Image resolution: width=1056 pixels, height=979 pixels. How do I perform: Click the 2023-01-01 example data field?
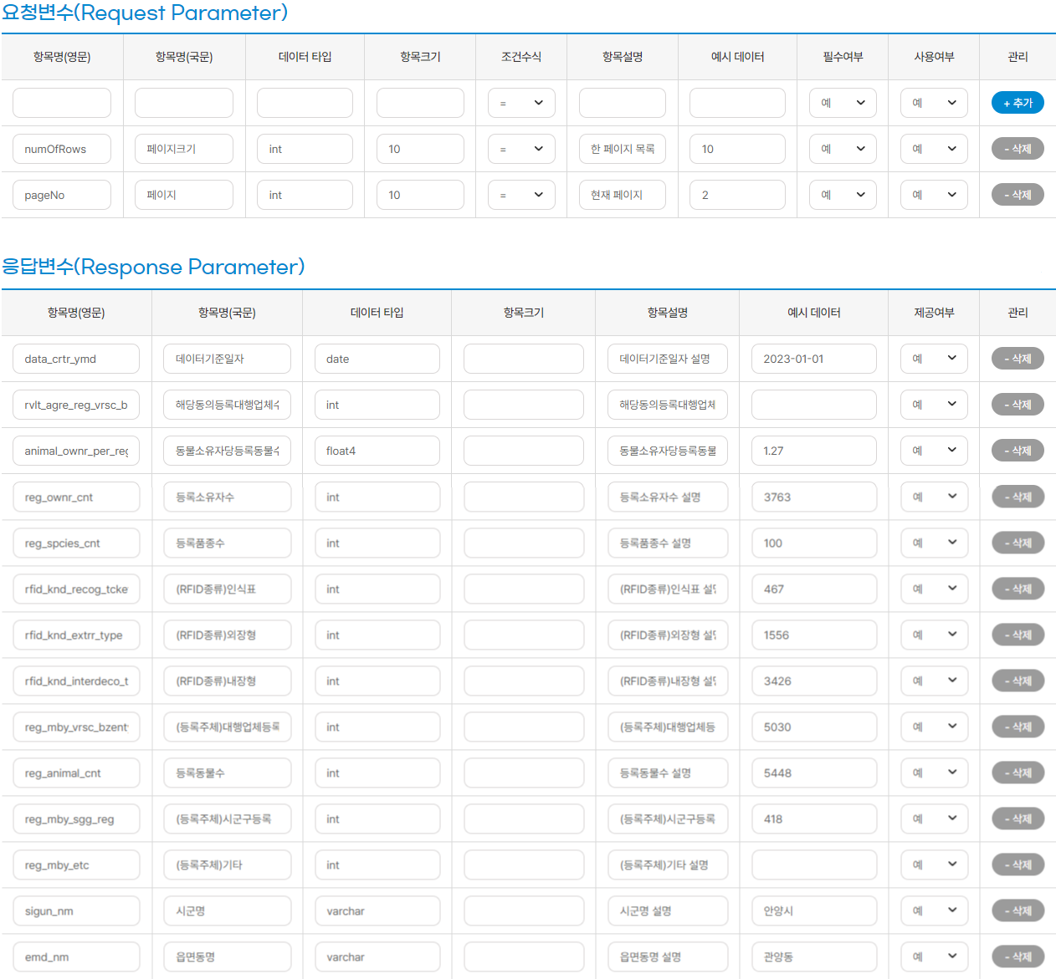coord(814,359)
